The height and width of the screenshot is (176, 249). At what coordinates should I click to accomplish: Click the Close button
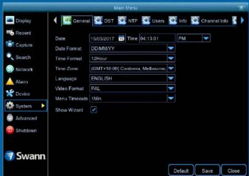click(233, 171)
